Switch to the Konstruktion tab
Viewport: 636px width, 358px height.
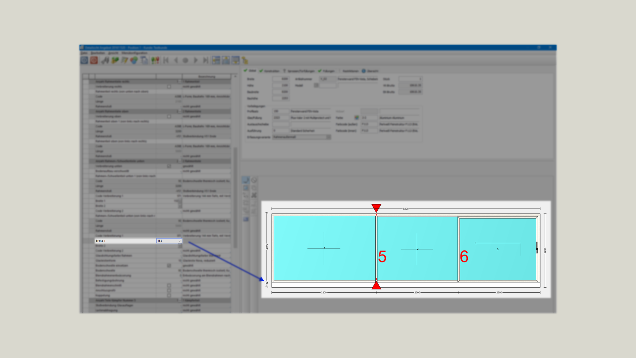(x=270, y=71)
